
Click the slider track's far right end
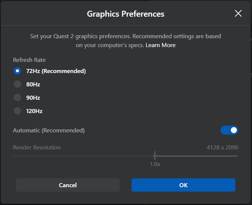(x=236, y=156)
